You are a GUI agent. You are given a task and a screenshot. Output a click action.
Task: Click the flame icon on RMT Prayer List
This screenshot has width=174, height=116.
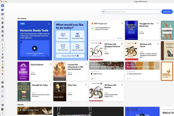pyautogui.click(x=92, y=23)
